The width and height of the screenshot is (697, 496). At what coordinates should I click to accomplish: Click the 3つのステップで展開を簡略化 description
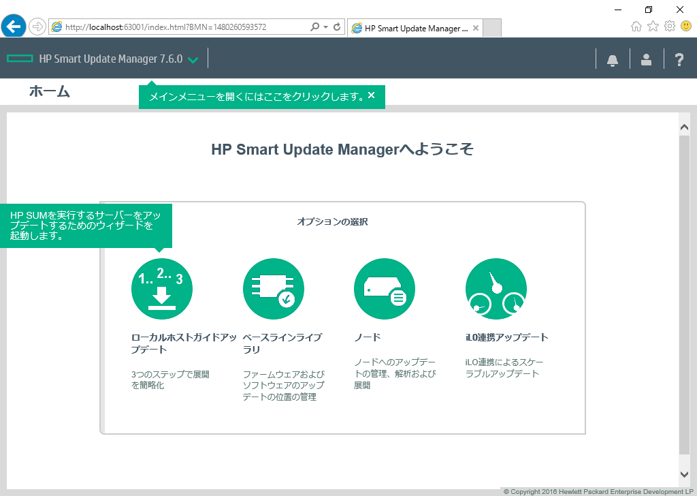[x=170, y=380]
